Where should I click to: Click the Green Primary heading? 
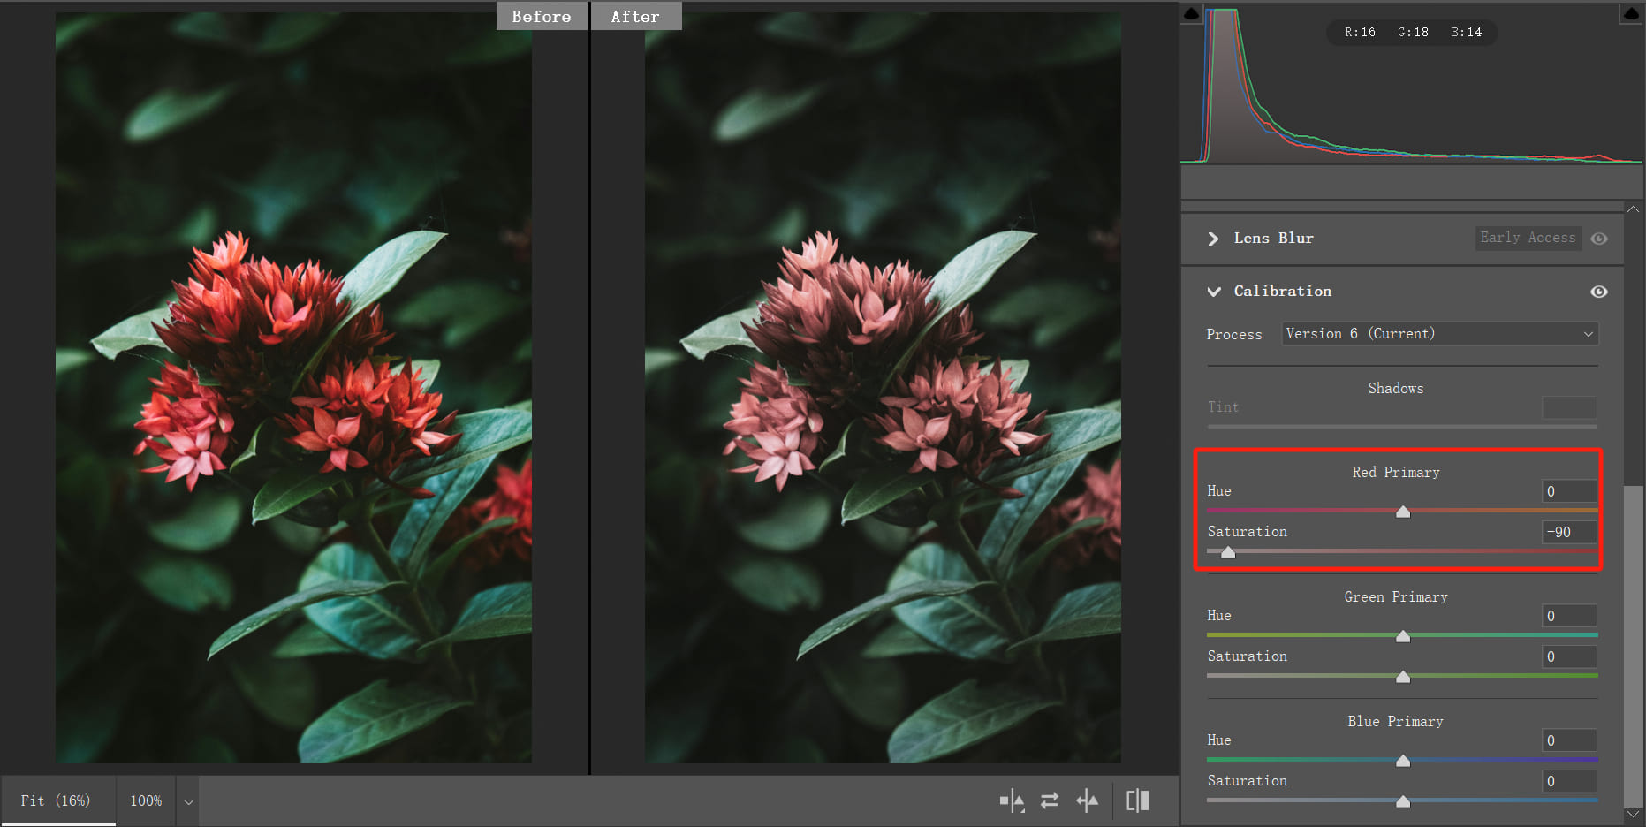point(1395,597)
